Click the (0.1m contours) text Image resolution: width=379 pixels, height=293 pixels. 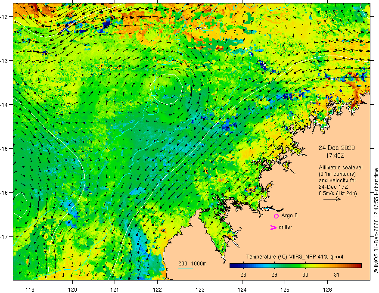point(337,174)
